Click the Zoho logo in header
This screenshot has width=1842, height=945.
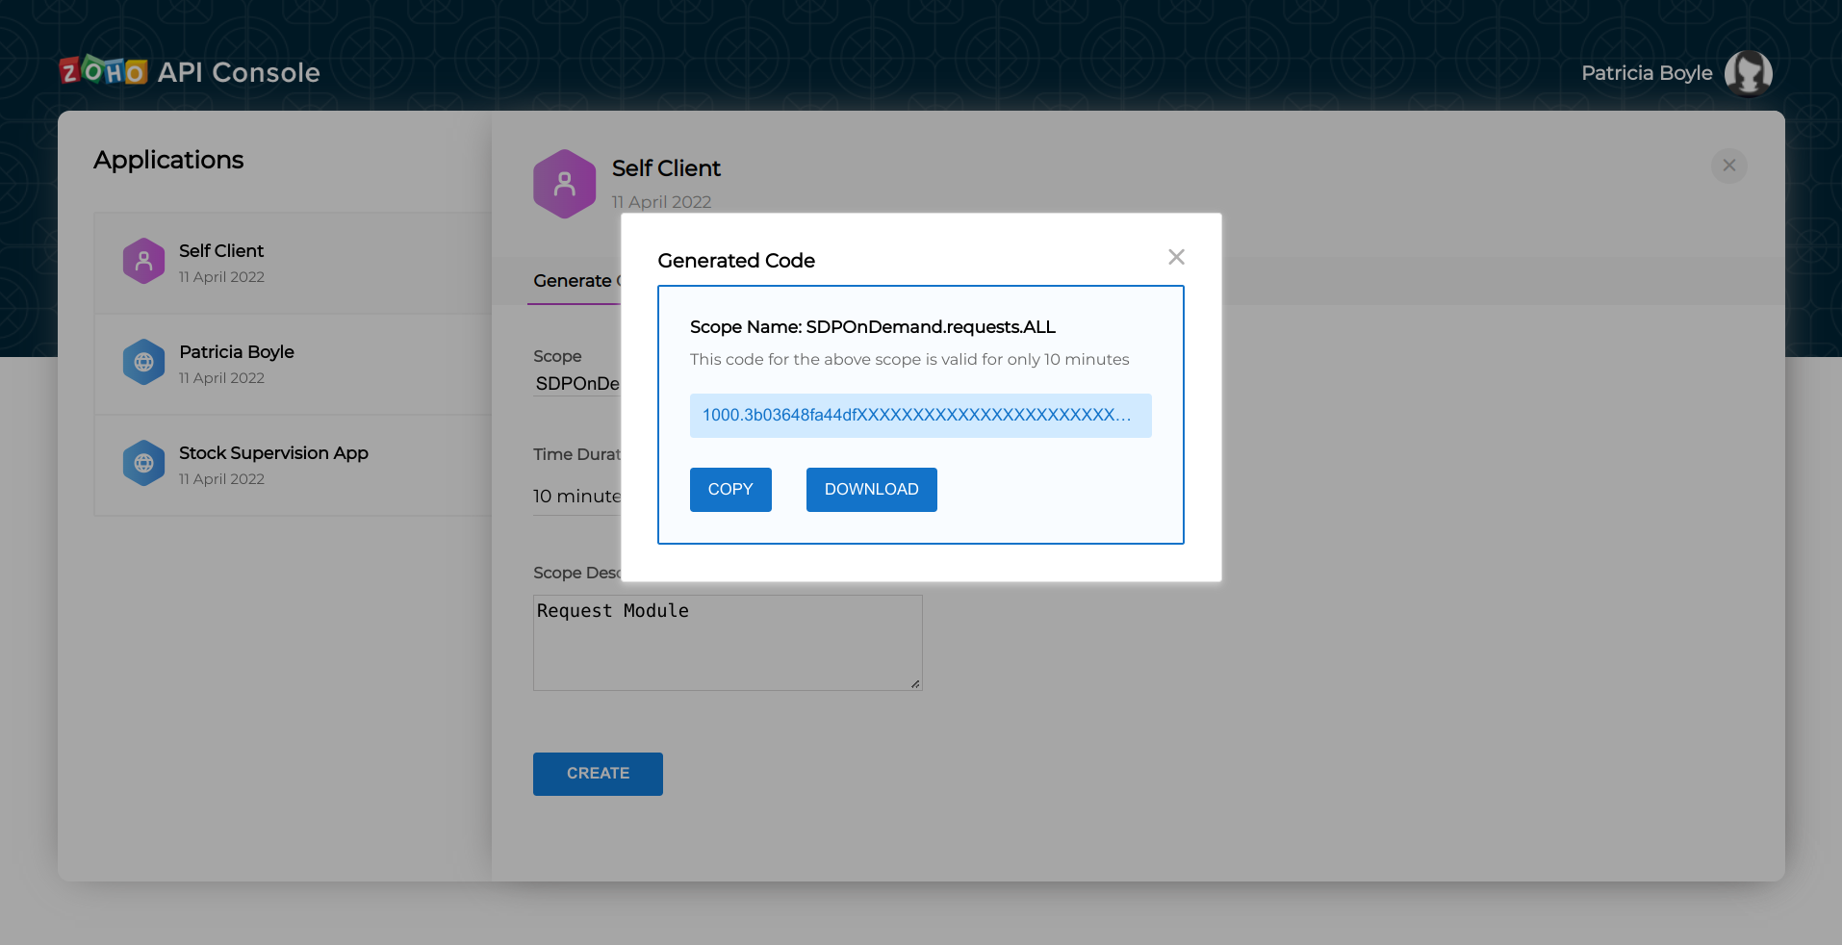tap(103, 71)
